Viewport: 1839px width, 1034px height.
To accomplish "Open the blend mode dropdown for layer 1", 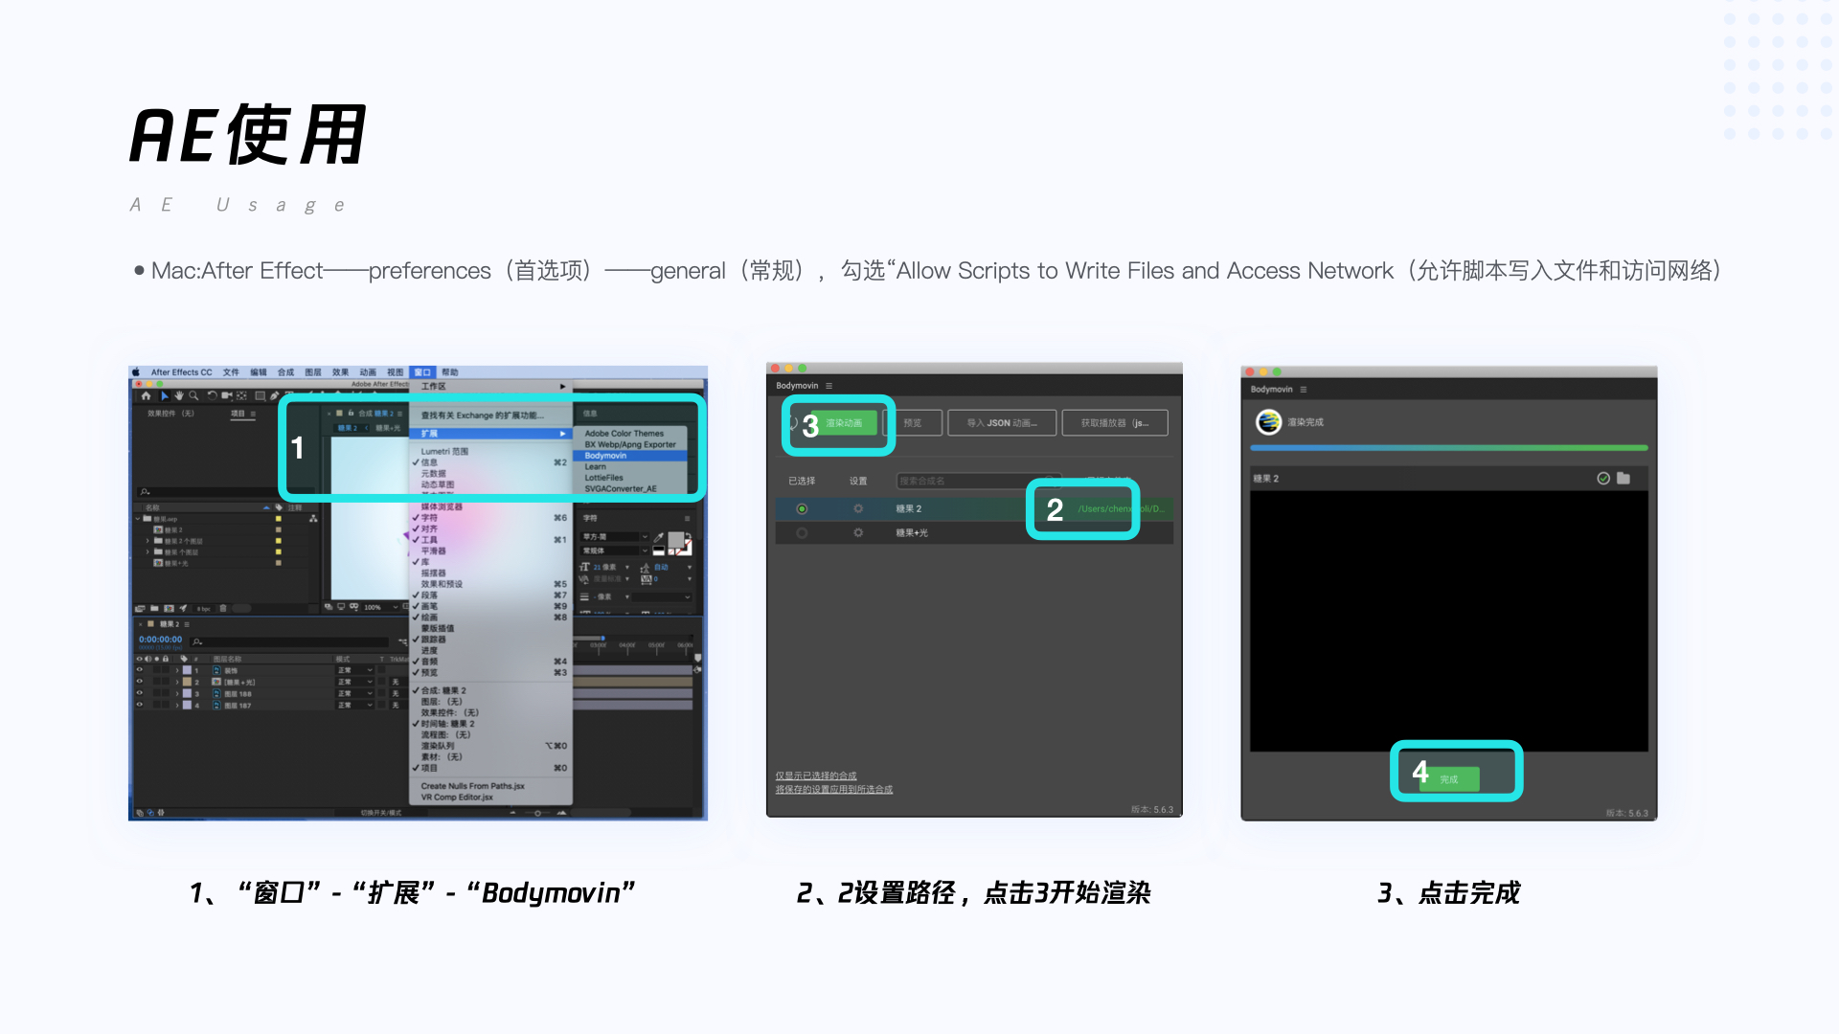I will coord(355,670).
